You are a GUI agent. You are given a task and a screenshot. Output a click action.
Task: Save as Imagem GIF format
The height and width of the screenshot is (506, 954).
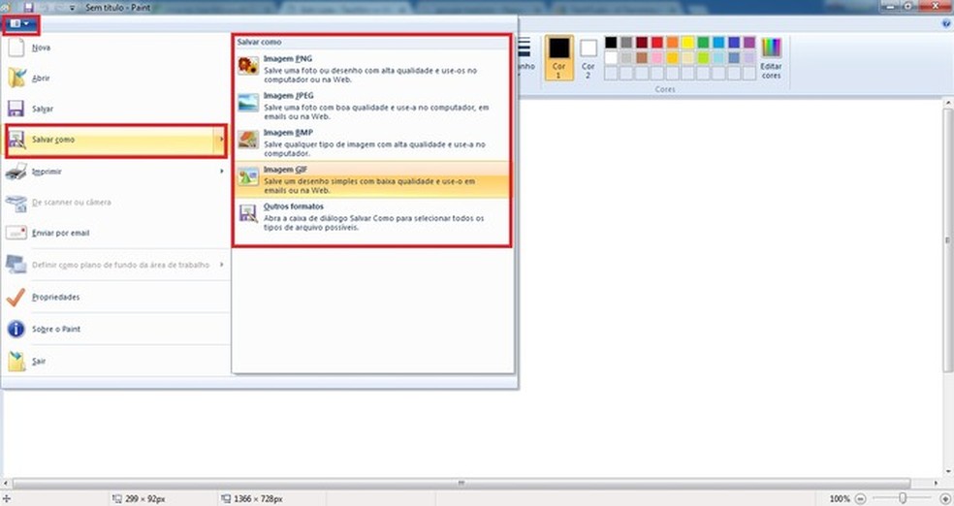pos(371,179)
